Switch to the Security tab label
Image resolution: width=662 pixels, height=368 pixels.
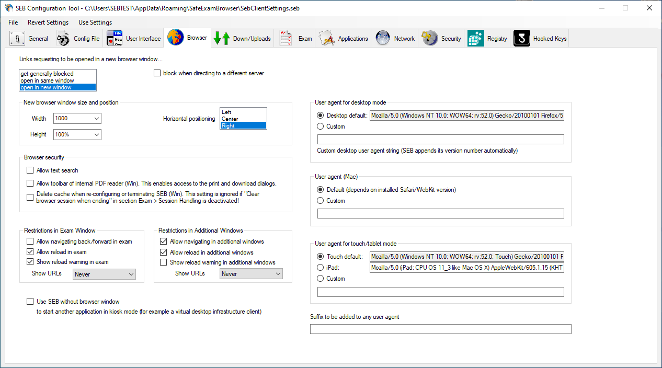click(x=451, y=39)
